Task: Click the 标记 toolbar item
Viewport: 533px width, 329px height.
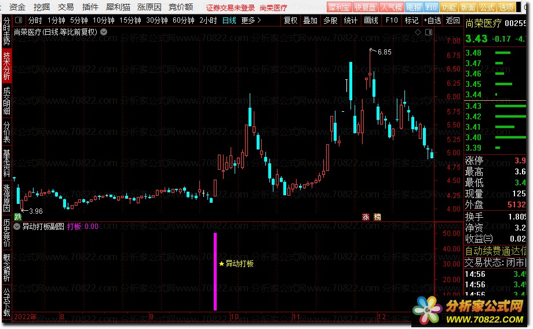Action: pos(411,20)
